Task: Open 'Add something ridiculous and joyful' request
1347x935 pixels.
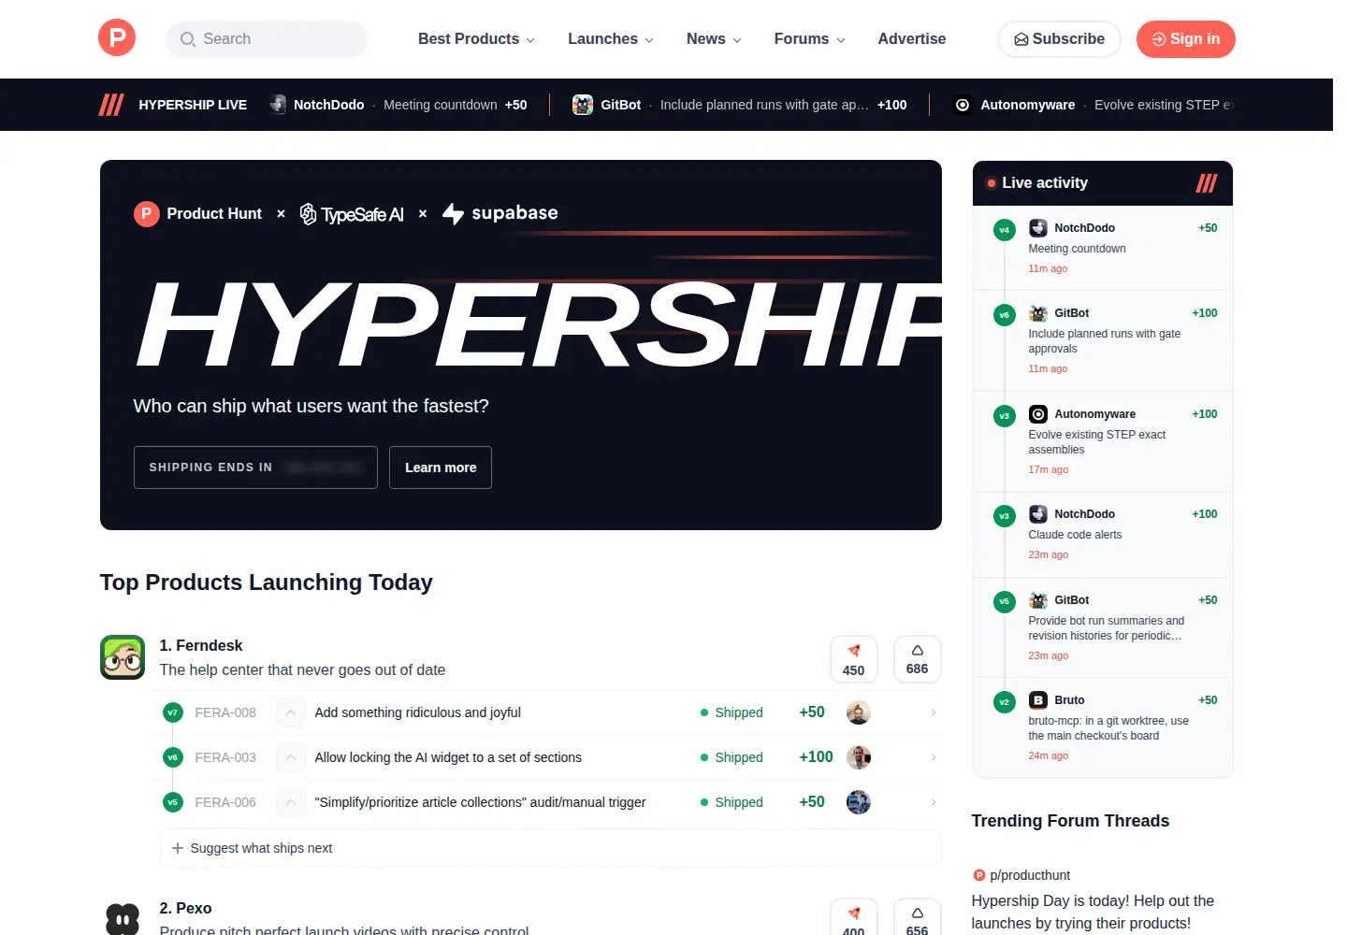Action: point(417,712)
